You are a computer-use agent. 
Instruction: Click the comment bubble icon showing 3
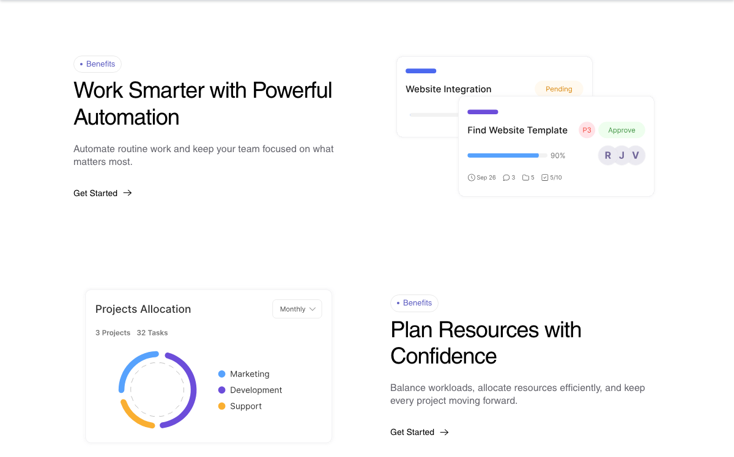tap(506, 178)
